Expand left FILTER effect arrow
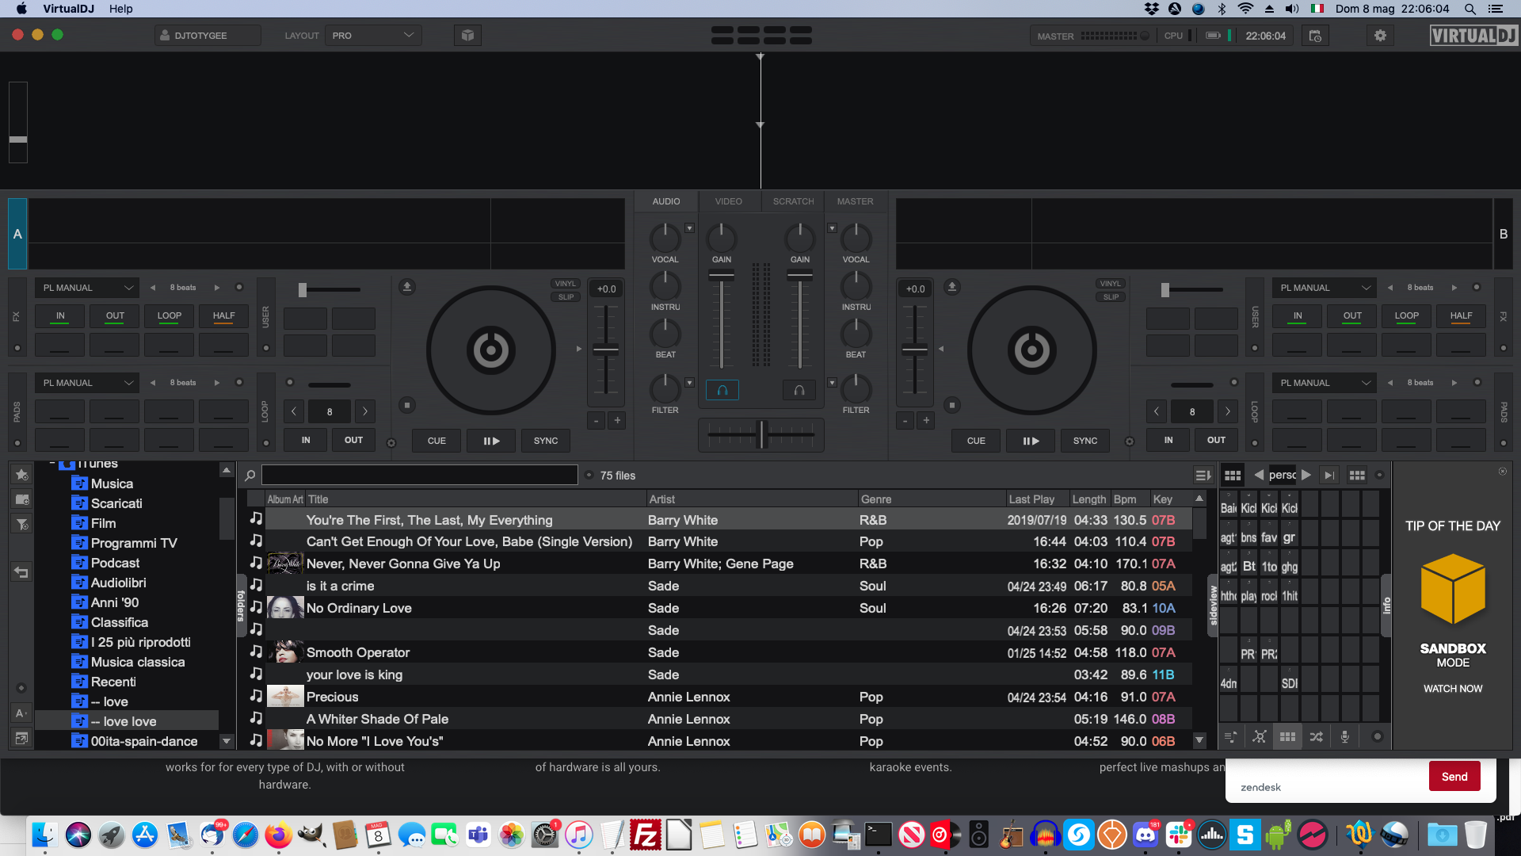 coord(689,383)
